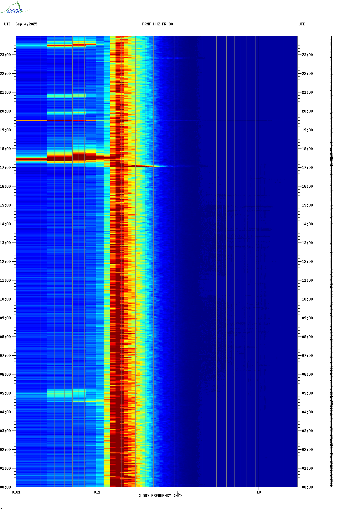Click the seismogram spike near 17:05

point(330,166)
